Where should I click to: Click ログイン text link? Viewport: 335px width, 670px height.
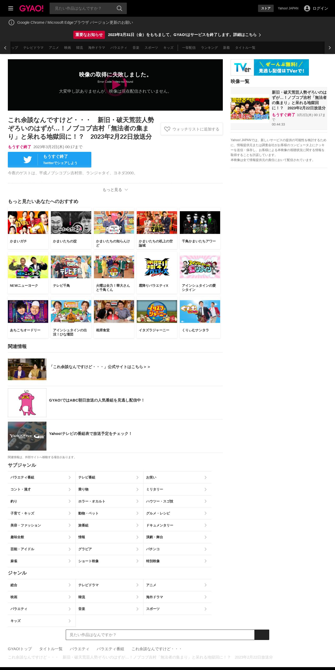pyautogui.click(x=320, y=8)
